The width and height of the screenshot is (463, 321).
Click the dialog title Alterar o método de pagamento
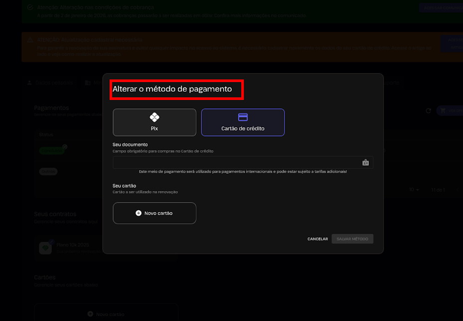pyautogui.click(x=172, y=89)
